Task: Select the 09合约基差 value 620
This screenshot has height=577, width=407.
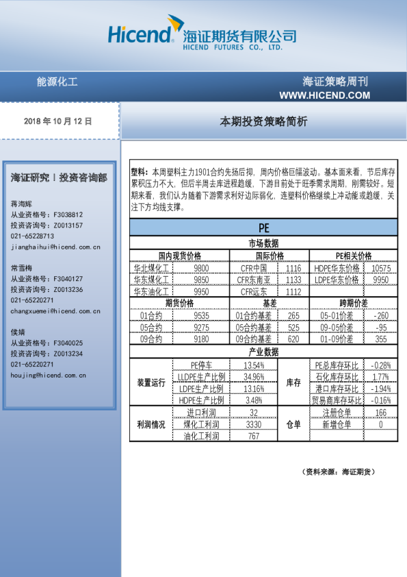Action: click(293, 339)
